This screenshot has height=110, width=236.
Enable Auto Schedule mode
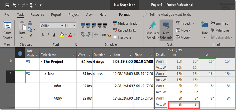pyautogui.click(x=166, y=31)
